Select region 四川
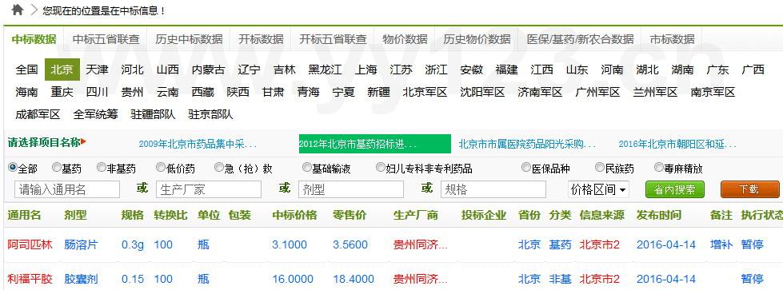The height and width of the screenshot is (290, 783). tap(97, 93)
